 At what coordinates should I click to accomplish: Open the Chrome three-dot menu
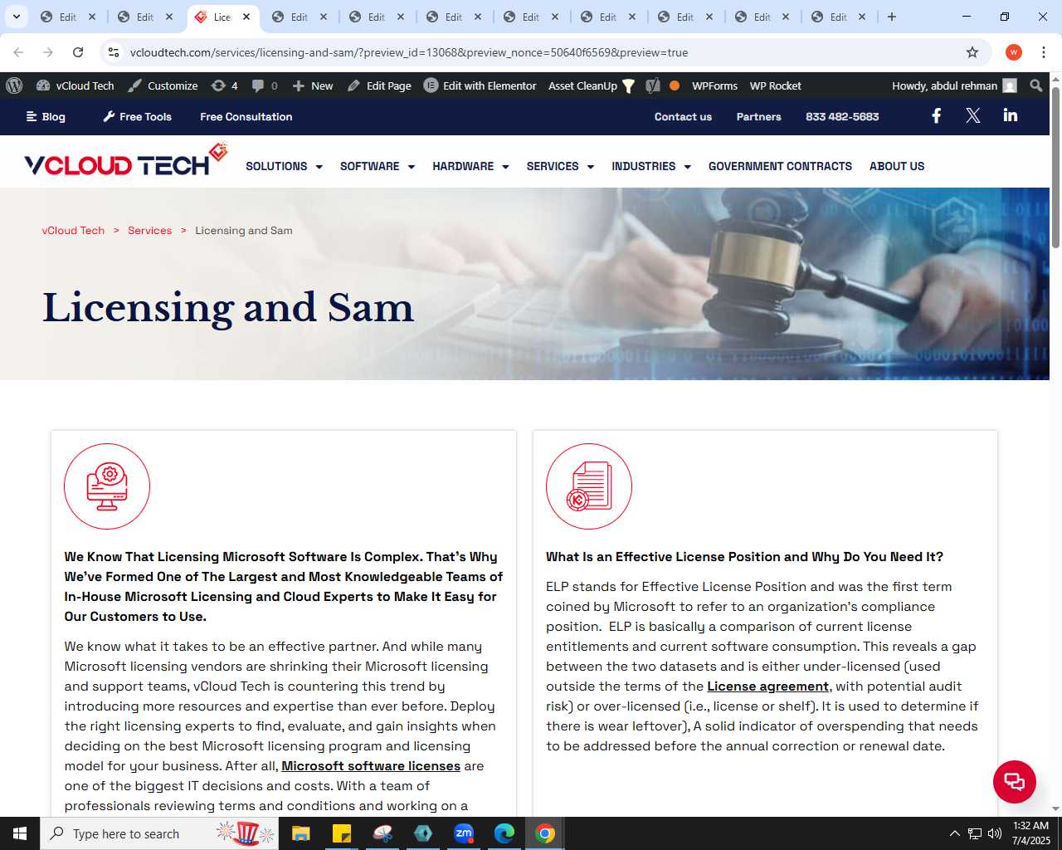pos(1044,52)
